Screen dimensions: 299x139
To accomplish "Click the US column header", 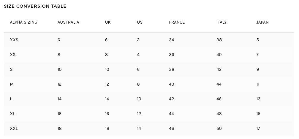I will click(140, 22).
